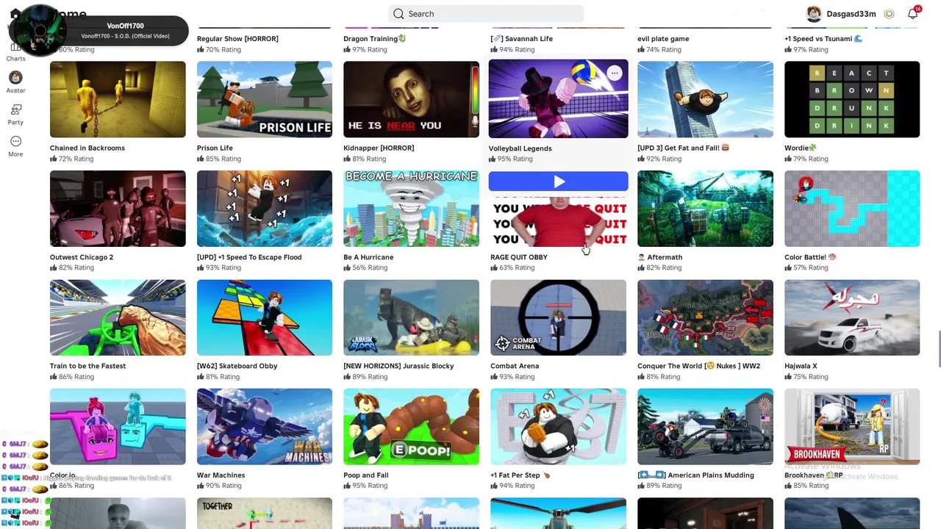
Task: Open the Avatar sidebar icon
Action: click(x=15, y=78)
